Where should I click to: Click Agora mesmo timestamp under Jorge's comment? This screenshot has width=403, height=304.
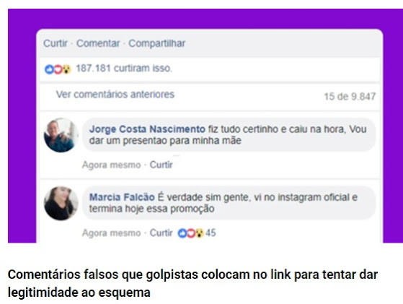click(x=111, y=165)
